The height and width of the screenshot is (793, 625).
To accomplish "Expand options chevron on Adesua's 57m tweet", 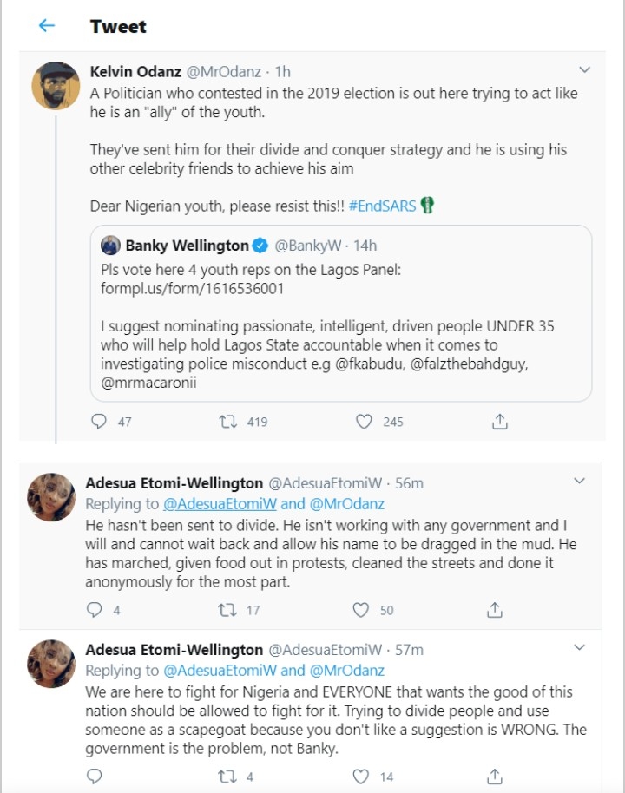I will coord(581,648).
